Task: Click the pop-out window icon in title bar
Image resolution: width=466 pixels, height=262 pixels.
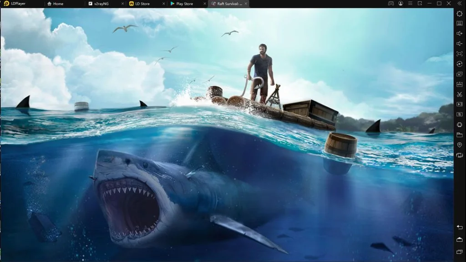Action: 420,4
